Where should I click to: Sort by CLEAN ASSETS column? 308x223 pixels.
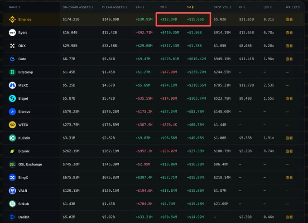click(x=115, y=7)
